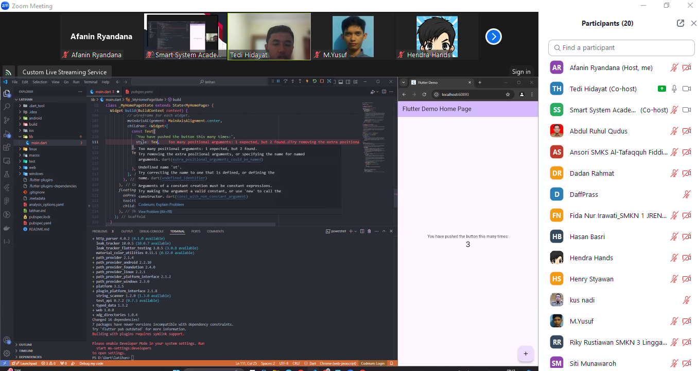Image resolution: width=698 pixels, height=371 pixels.
Task: Click the Step Over debug icon
Action: tap(286, 81)
